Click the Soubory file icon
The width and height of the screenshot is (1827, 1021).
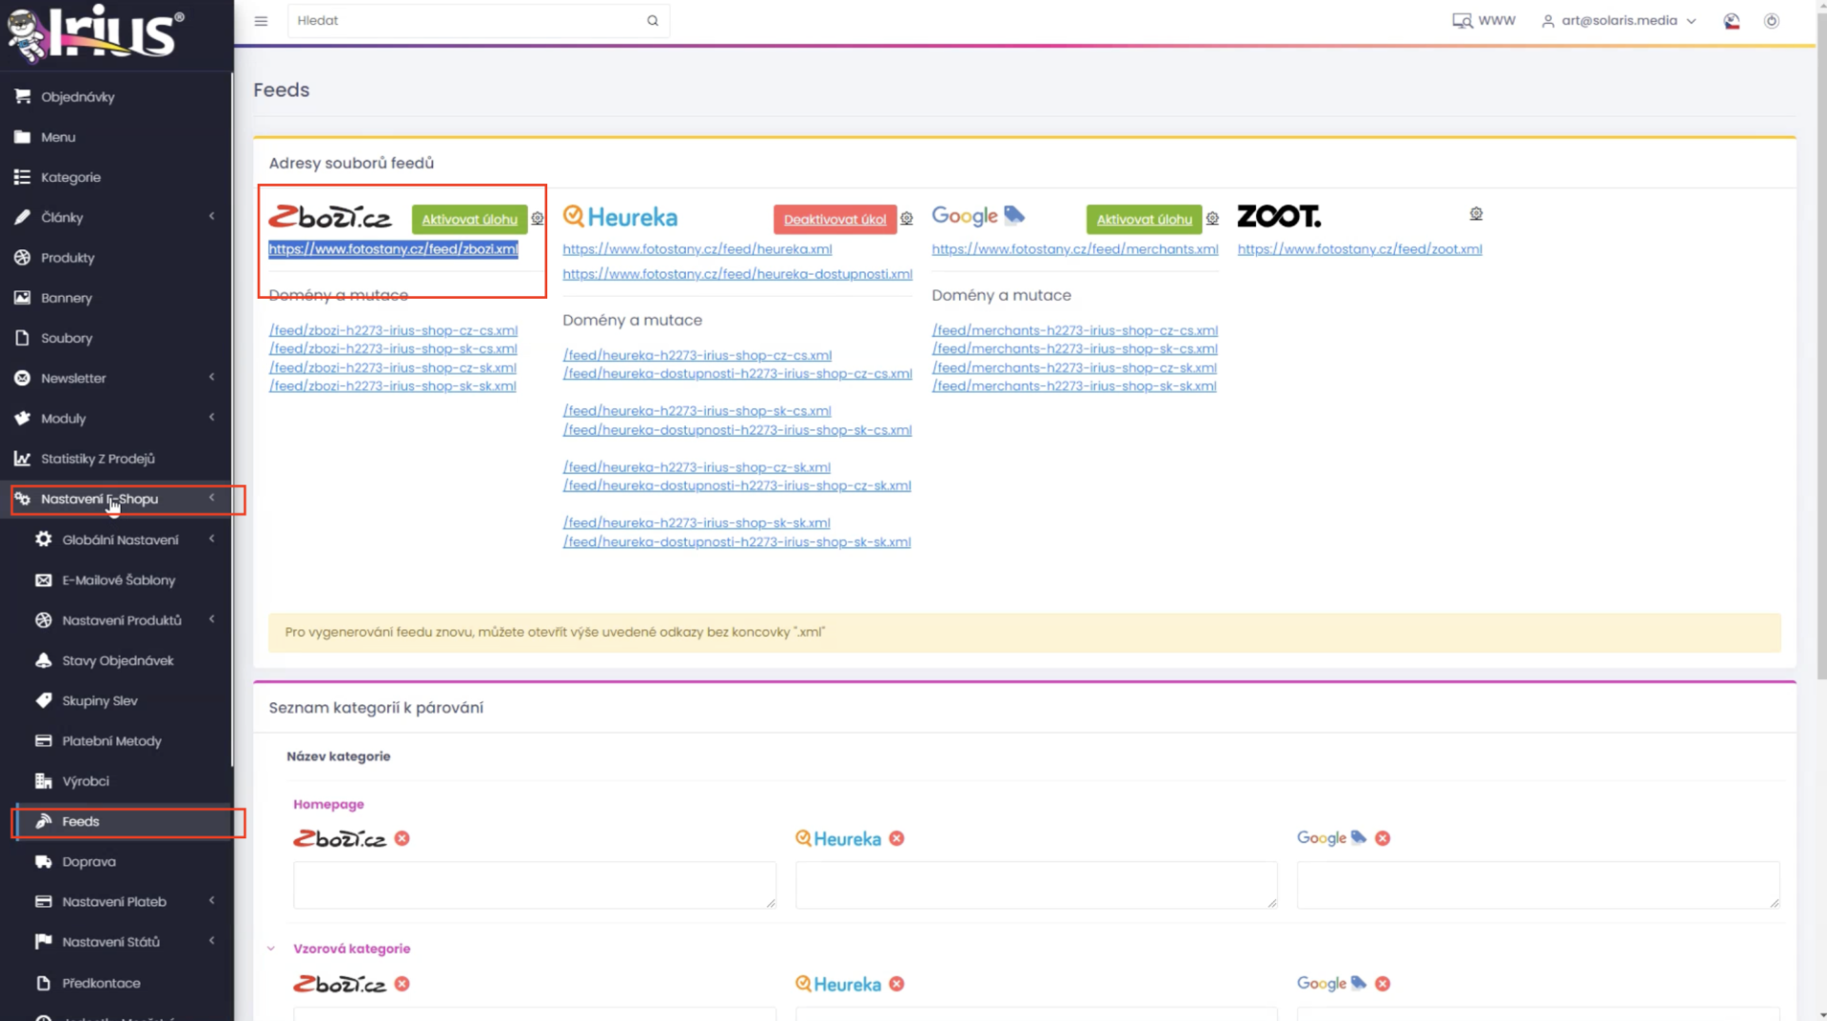[23, 338]
